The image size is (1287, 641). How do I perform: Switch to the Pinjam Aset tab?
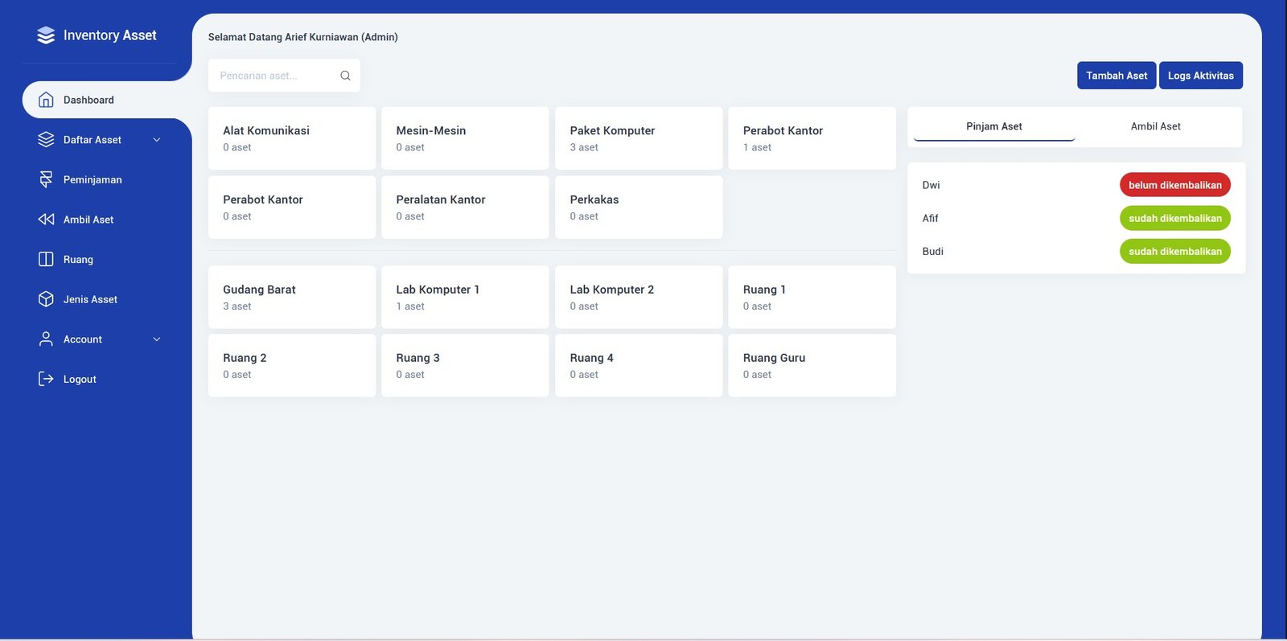click(x=993, y=126)
